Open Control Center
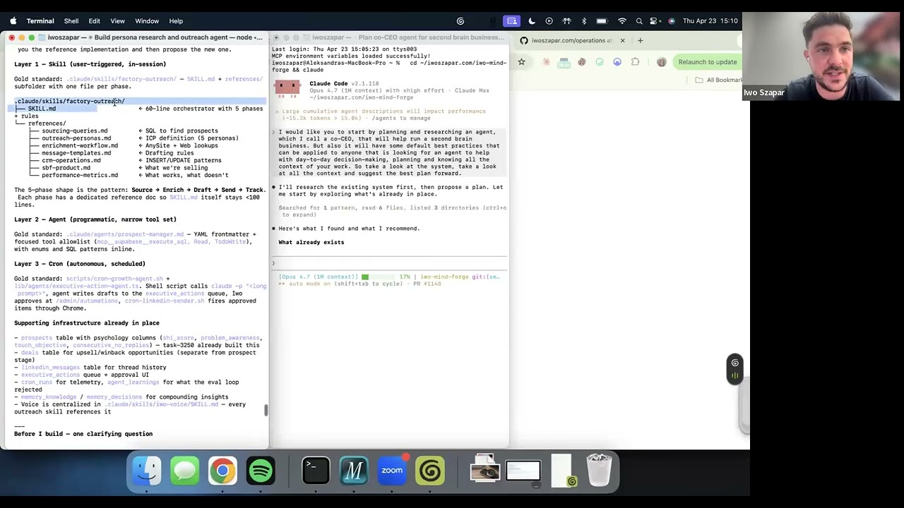The image size is (904, 508). [x=655, y=21]
